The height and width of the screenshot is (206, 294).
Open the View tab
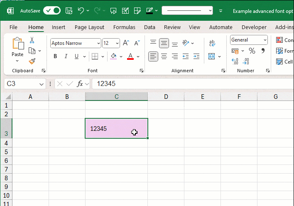pyautogui.click(x=194, y=27)
